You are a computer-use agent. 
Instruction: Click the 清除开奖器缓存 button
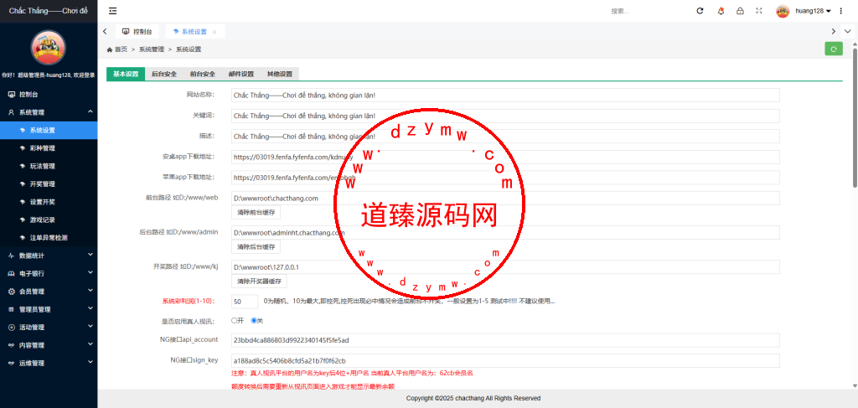259,281
